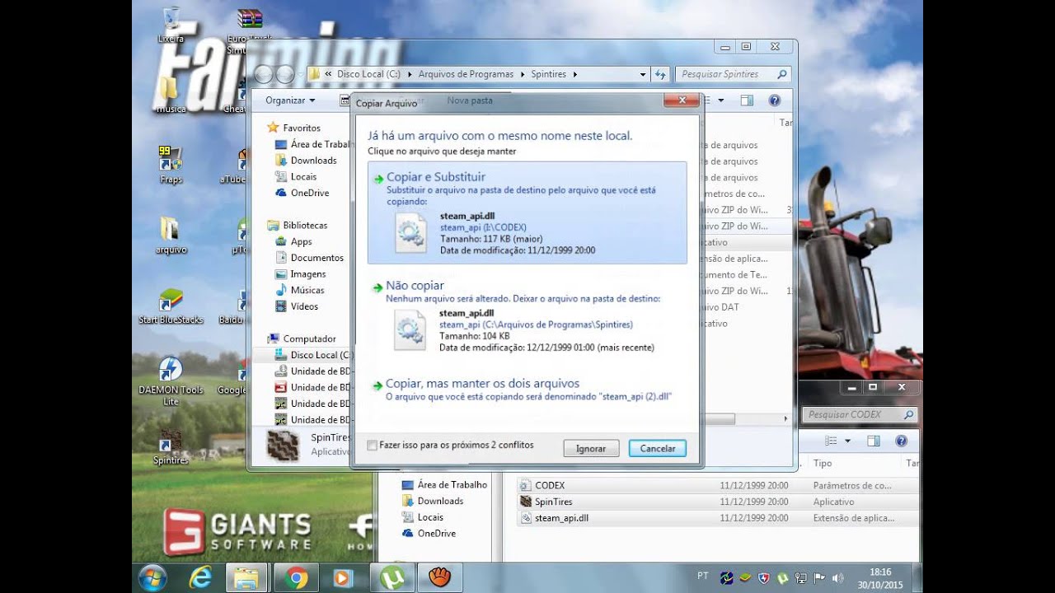Expand arrow after Disco Local (C:) breadcrumb
1055x593 pixels.
coord(410,74)
